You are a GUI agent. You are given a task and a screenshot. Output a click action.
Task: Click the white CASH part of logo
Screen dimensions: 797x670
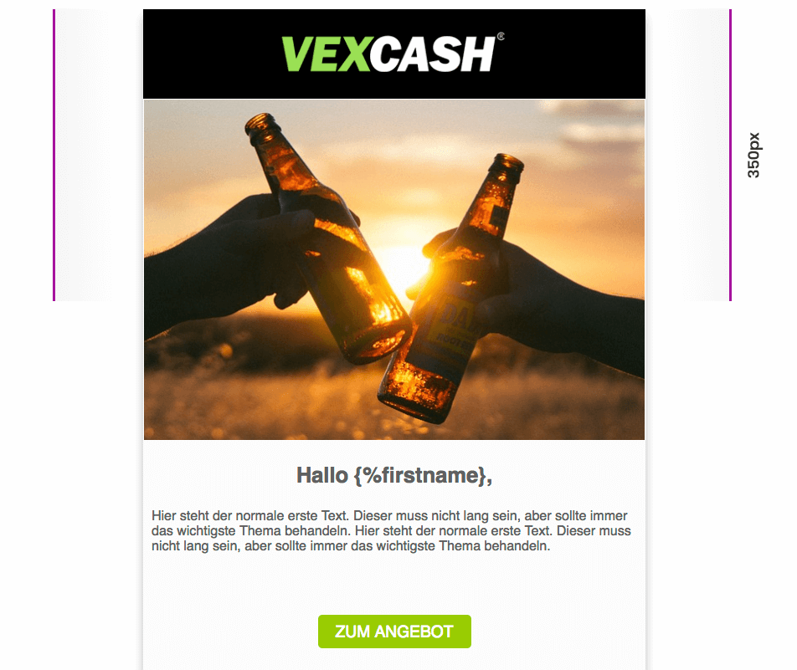coord(432,54)
